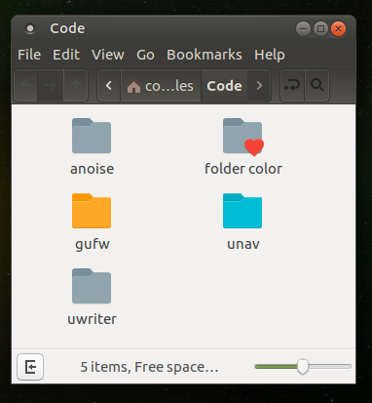The width and height of the screenshot is (372, 403).
Task: Click the home icon in path bar
Action: coord(133,87)
